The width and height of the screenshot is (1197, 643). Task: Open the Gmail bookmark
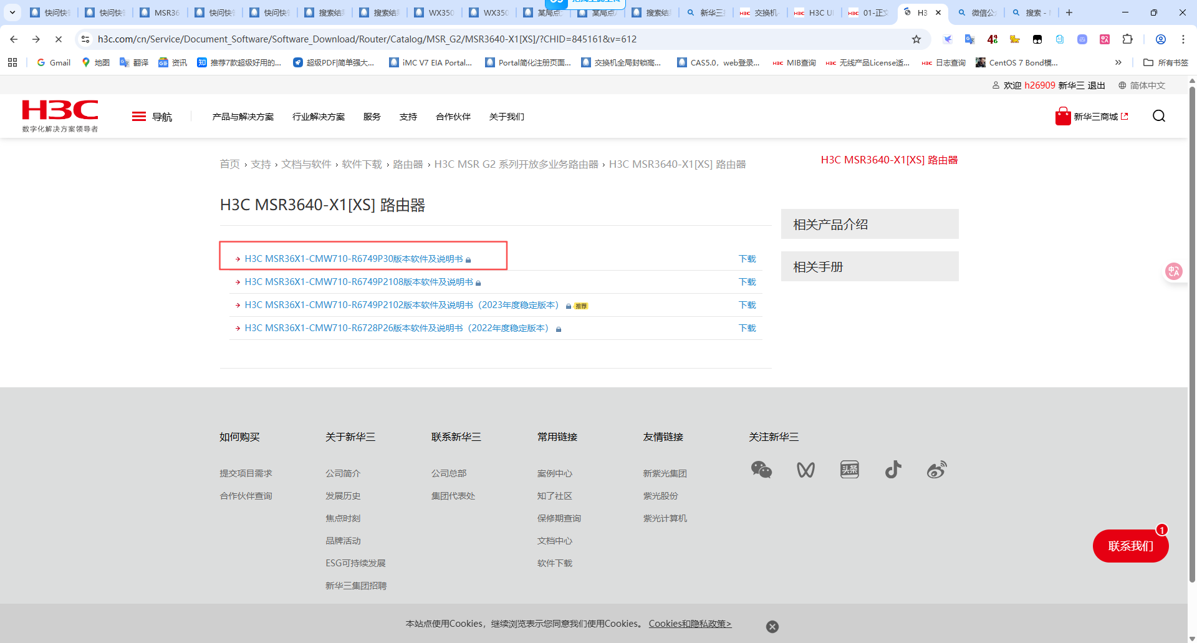tap(54, 62)
